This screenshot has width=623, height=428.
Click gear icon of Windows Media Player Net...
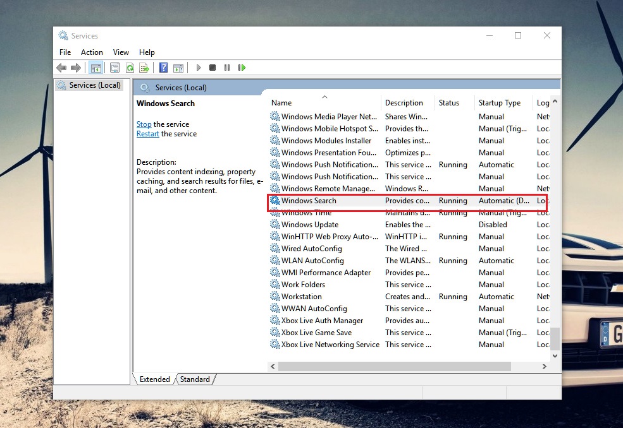click(275, 116)
